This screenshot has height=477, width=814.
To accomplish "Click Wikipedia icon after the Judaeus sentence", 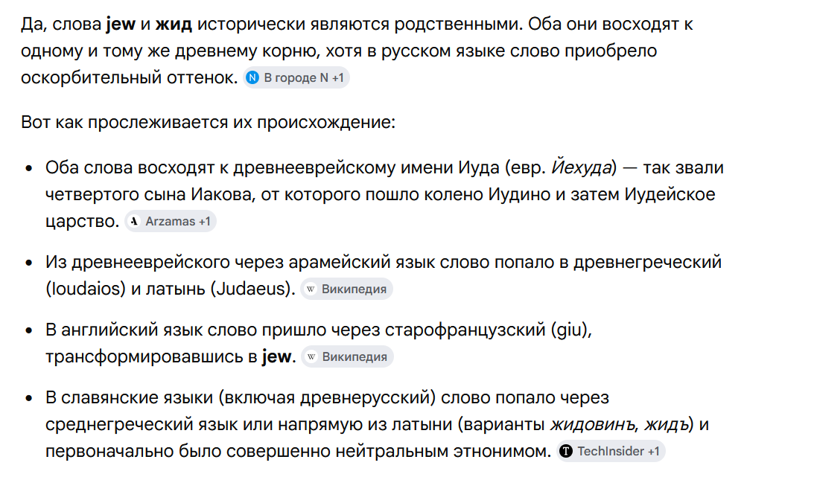I will [311, 289].
